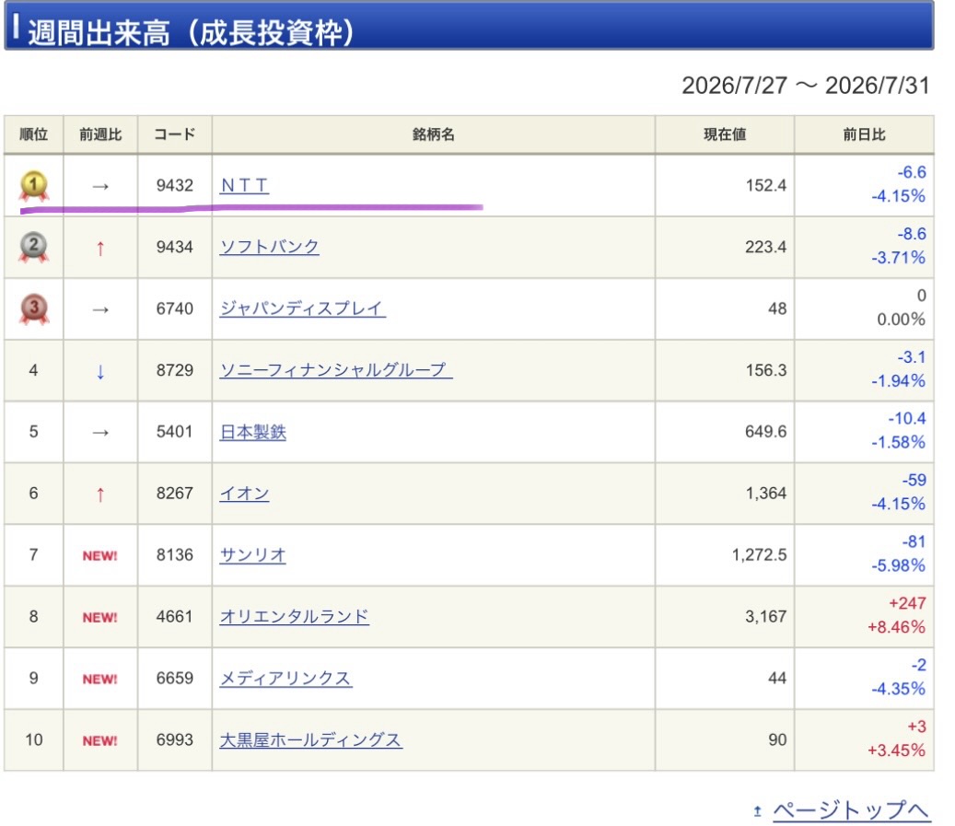Go to page top via ページトップへ
This screenshot has height=826, width=955.
pyautogui.click(x=851, y=810)
